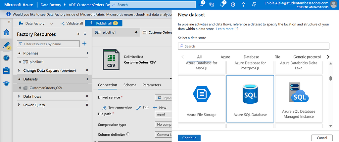Open the Column delimiter dropdown
Viewport: 339px width, 142px height.
point(163,134)
